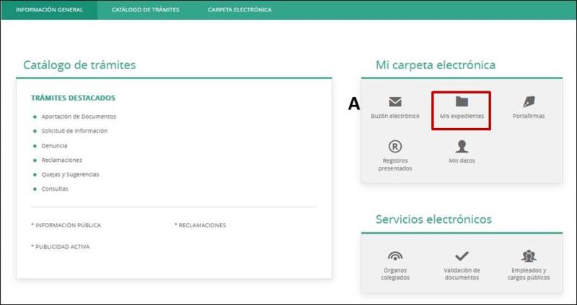Open the Reclamaciones featured procedure link
Viewport: 577px width, 305px height.
point(62,160)
